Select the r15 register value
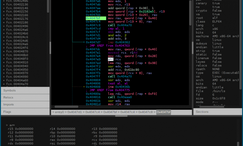The image size is (243, 146). coord(24,129)
